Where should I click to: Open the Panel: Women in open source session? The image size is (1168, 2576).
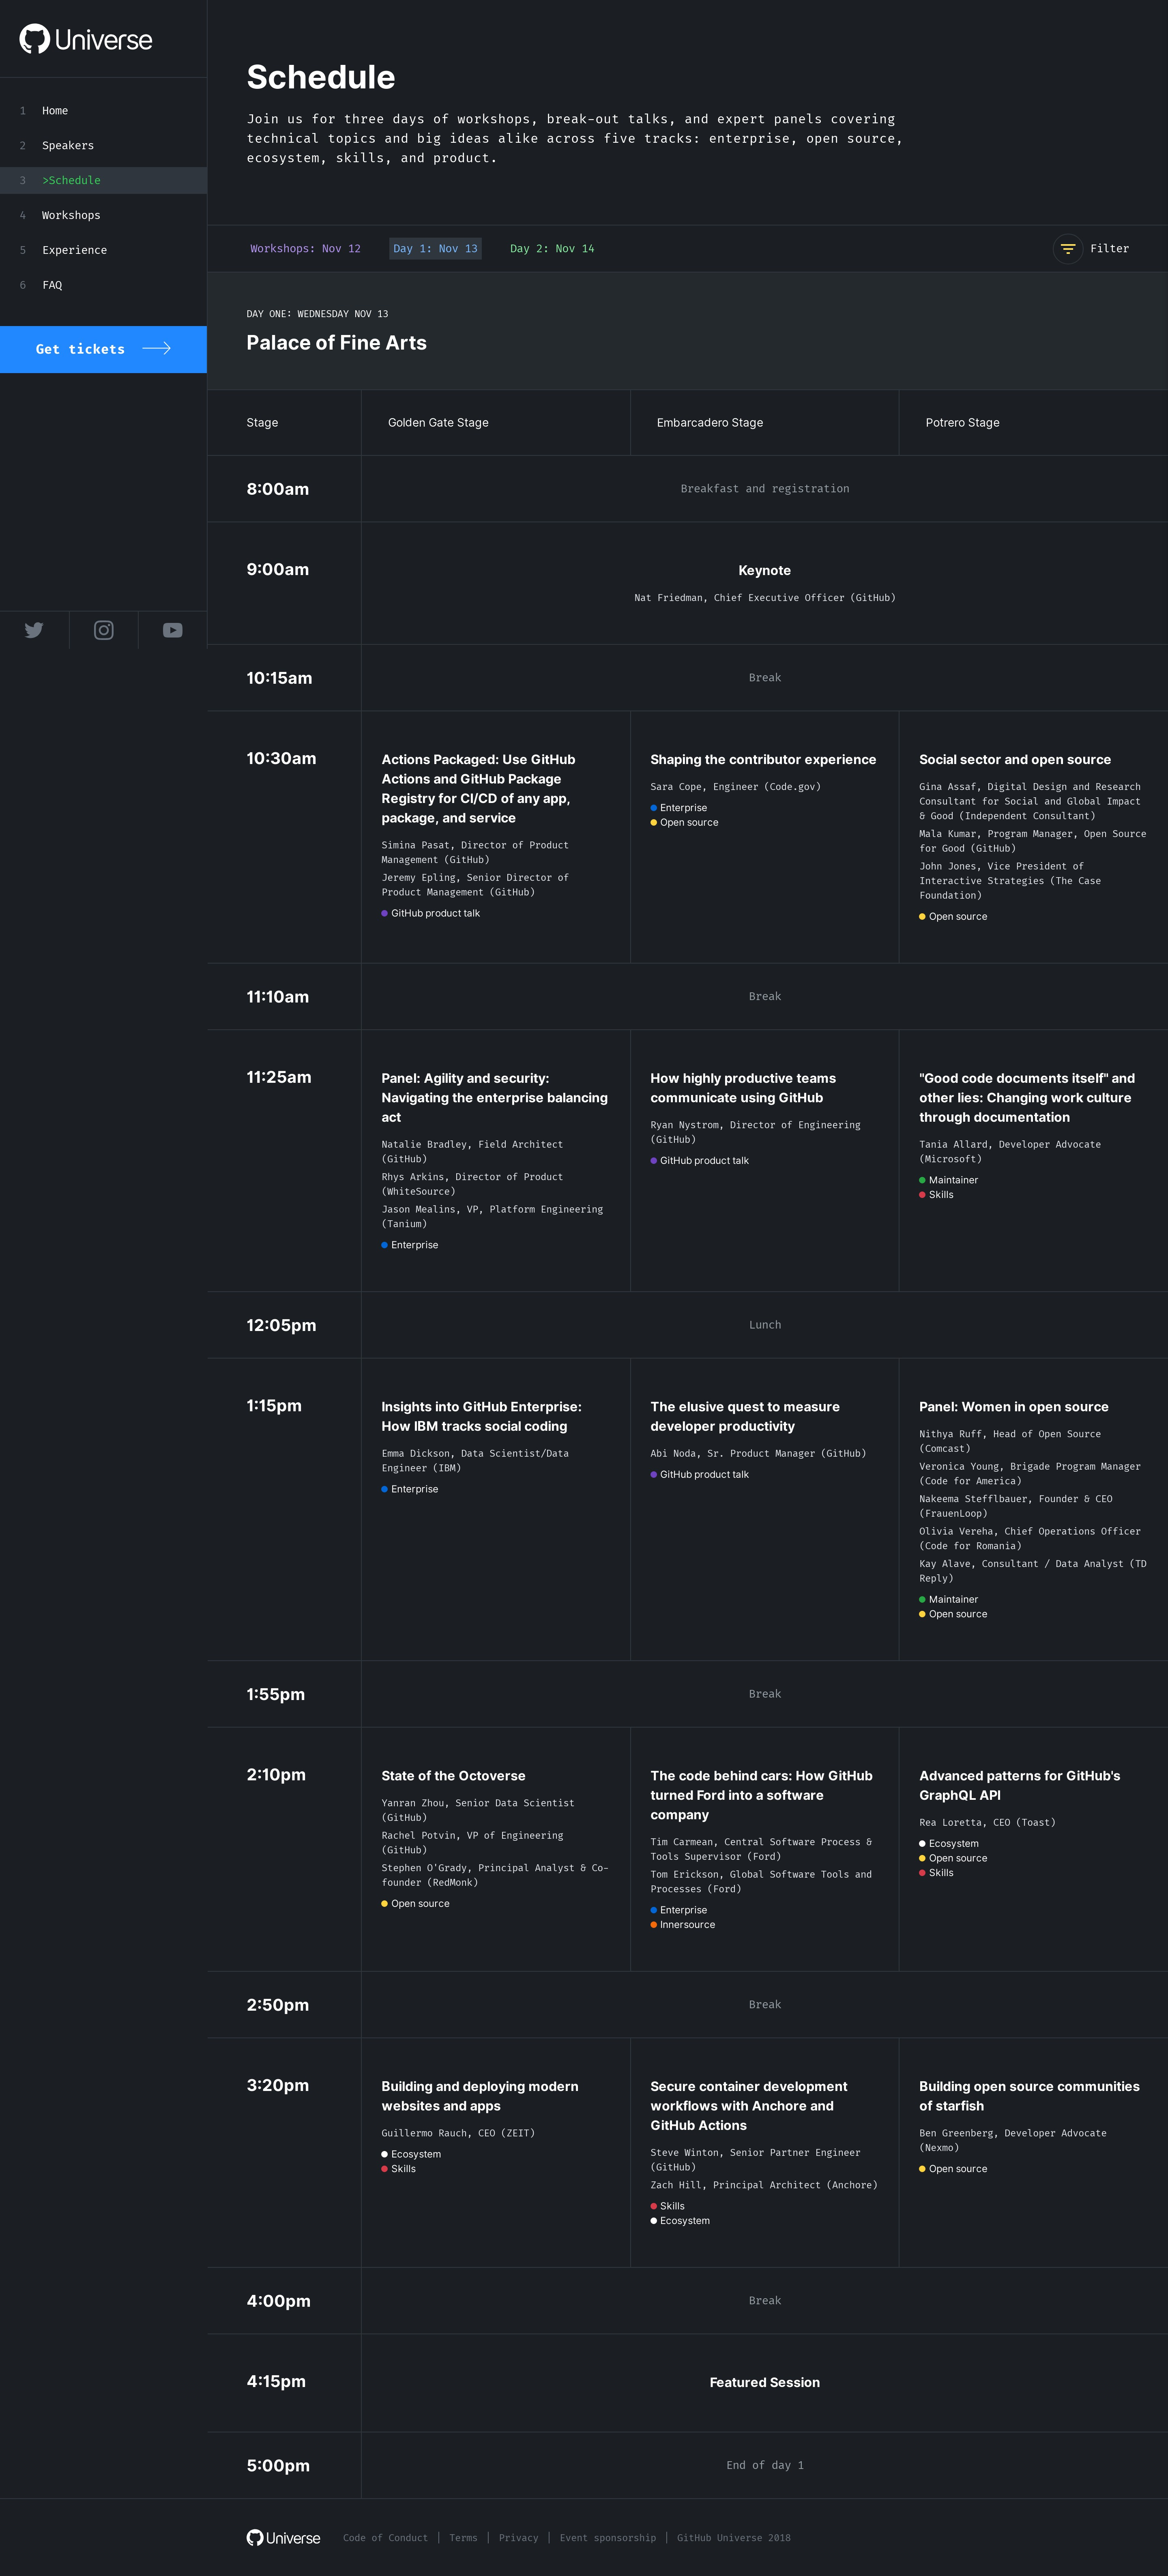coord(1013,1407)
